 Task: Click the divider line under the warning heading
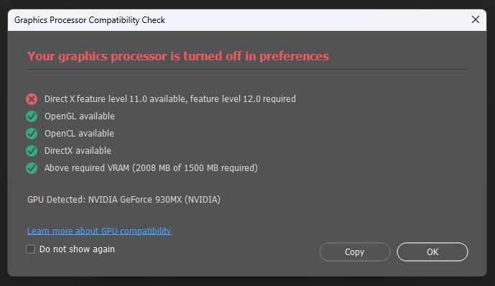tap(247, 70)
